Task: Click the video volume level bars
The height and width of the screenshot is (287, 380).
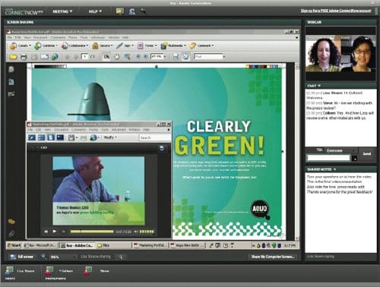Action: (147, 232)
